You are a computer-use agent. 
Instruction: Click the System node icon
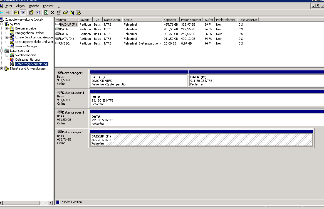[x=7, y=24]
